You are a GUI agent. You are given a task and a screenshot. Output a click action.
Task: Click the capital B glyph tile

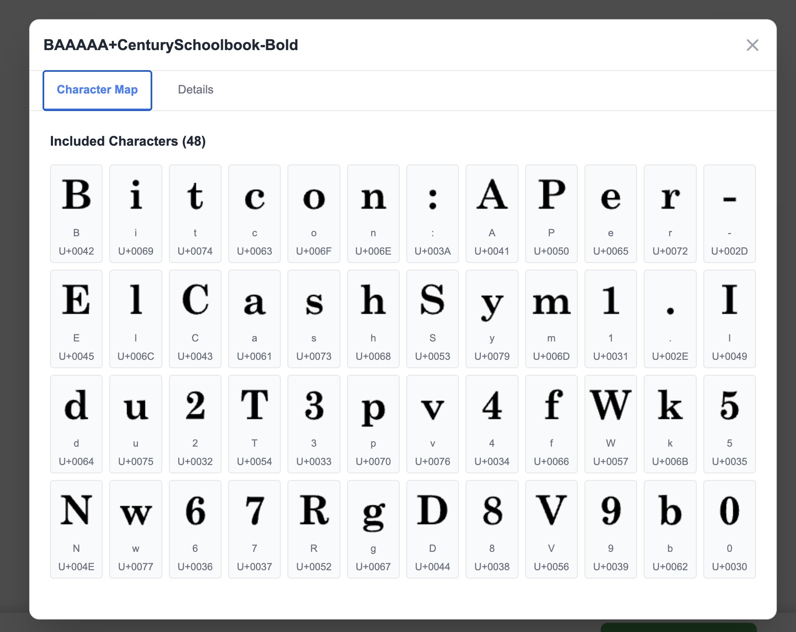76,213
